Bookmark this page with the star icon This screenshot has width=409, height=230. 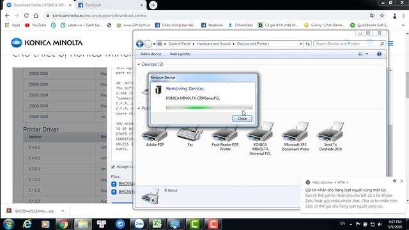[382, 15]
